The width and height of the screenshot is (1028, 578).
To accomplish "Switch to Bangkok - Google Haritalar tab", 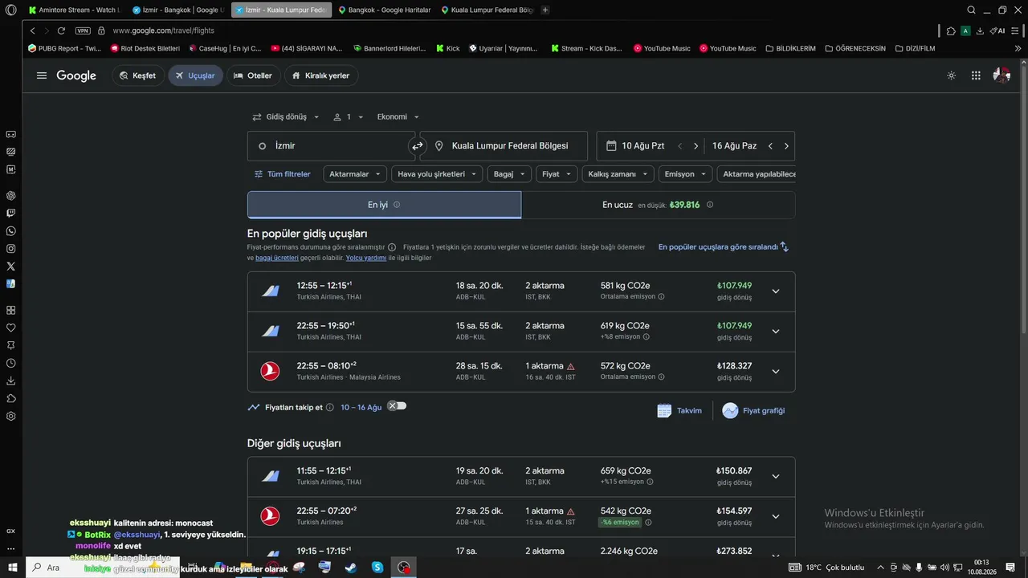I will click(385, 10).
